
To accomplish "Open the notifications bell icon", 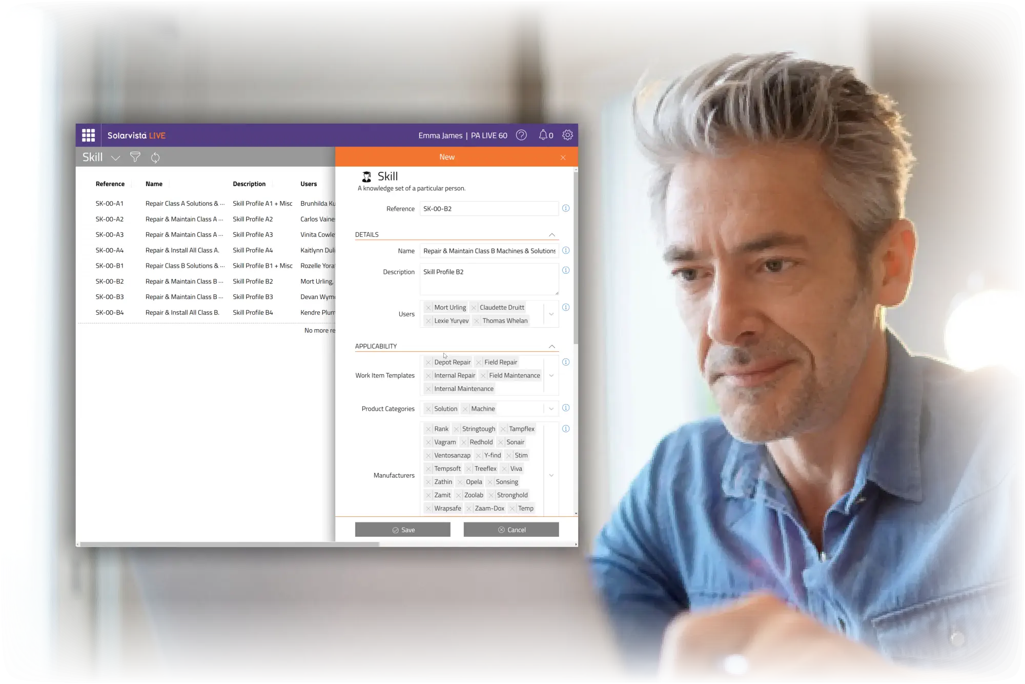I will pos(543,135).
